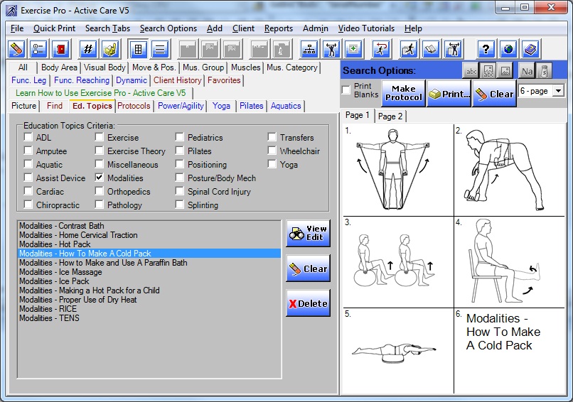The width and height of the screenshot is (573, 402).
Task: Click the picture-with-abc search option icon
Action: pos(488,71)
